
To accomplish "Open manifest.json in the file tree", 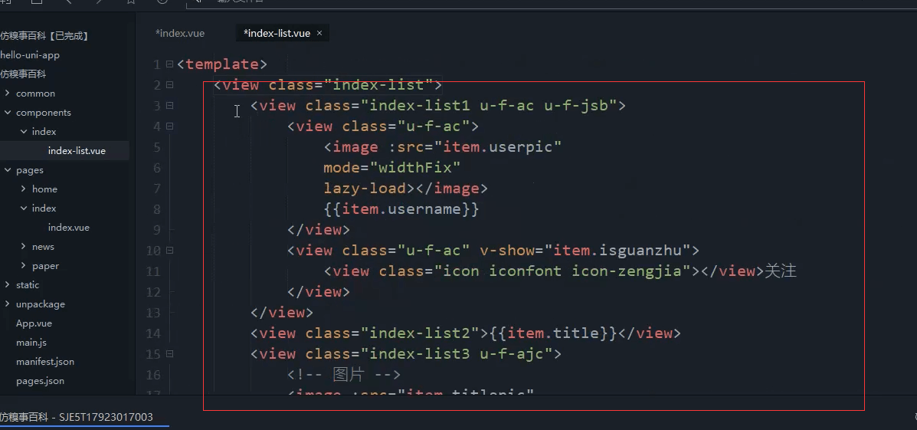I will click(x=45, y=362).
